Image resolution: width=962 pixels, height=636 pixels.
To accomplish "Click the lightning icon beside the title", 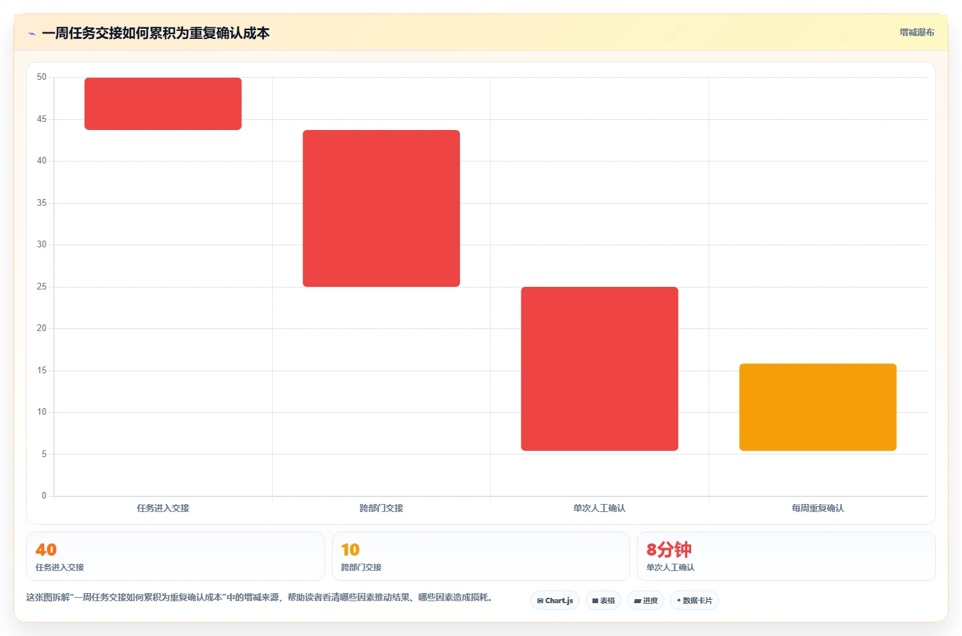I will [x=32, y=34].
